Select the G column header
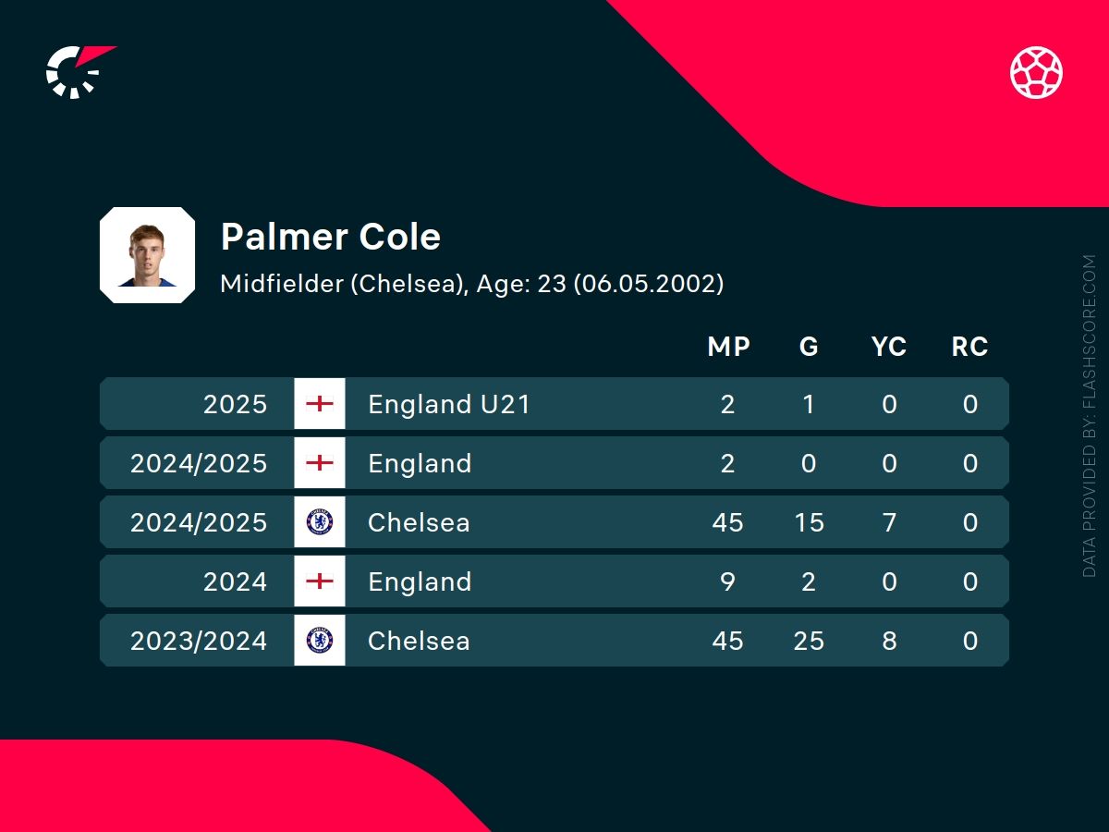This screenshot has width=1109, height=832. point(809,347)
